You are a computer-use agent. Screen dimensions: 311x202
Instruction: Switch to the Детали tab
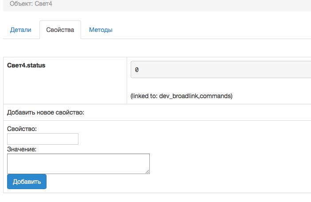[20, 30]
